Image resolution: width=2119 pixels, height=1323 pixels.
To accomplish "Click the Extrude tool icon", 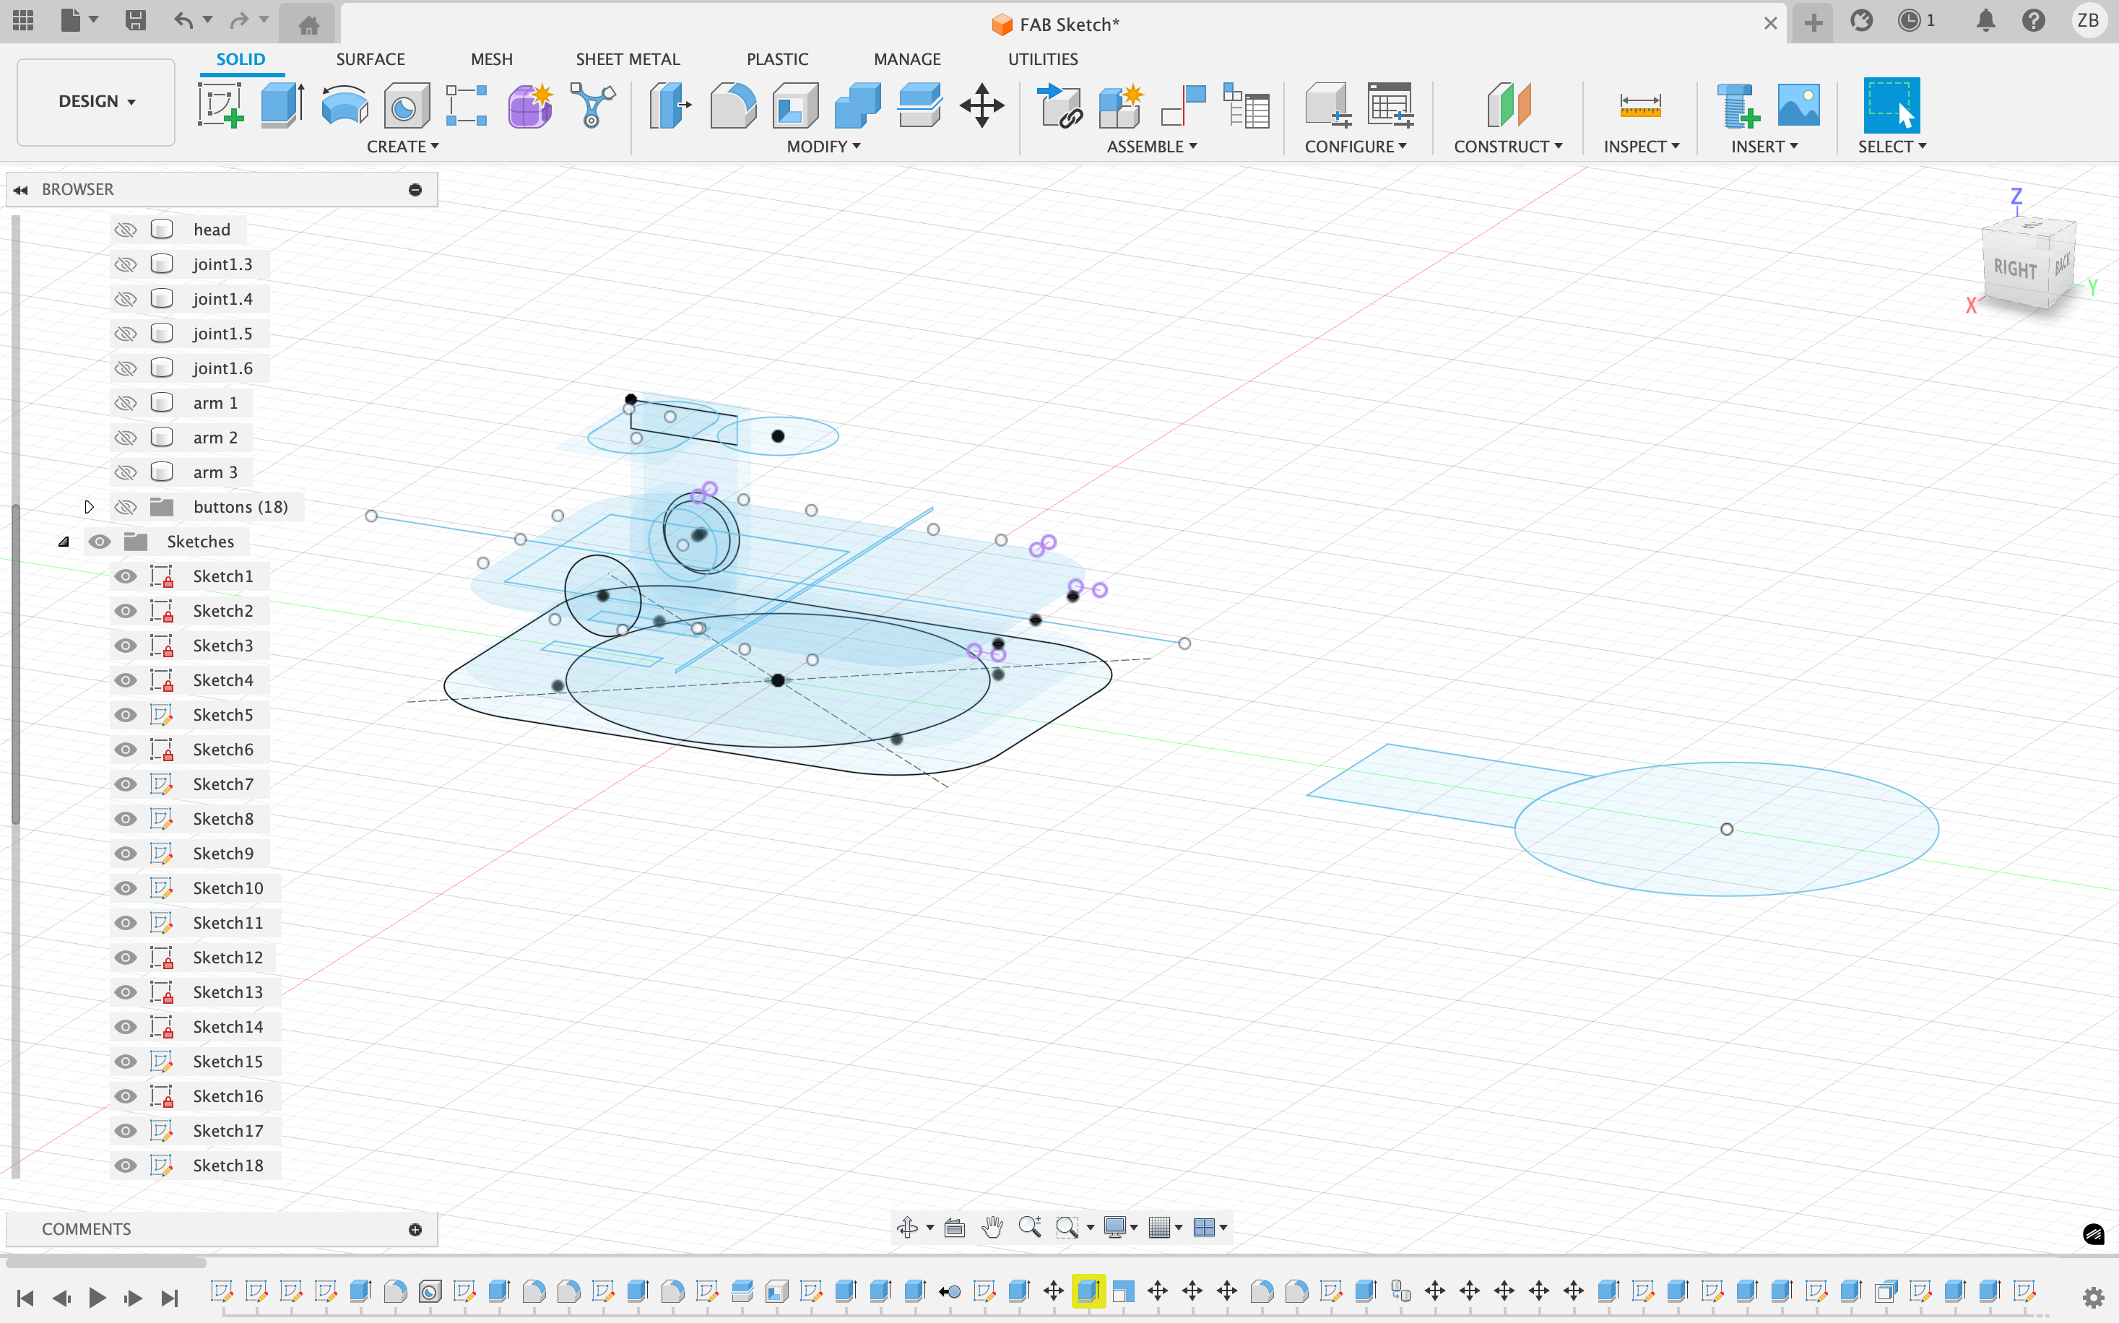I will tap(282, 106).
